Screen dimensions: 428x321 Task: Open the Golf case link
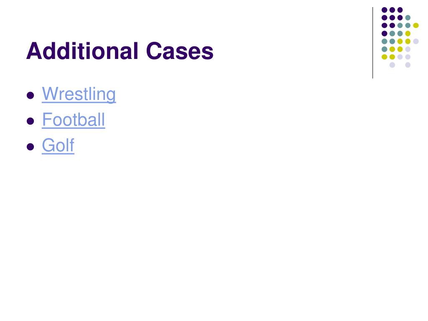pyautogui.click(x=58, y=145)
